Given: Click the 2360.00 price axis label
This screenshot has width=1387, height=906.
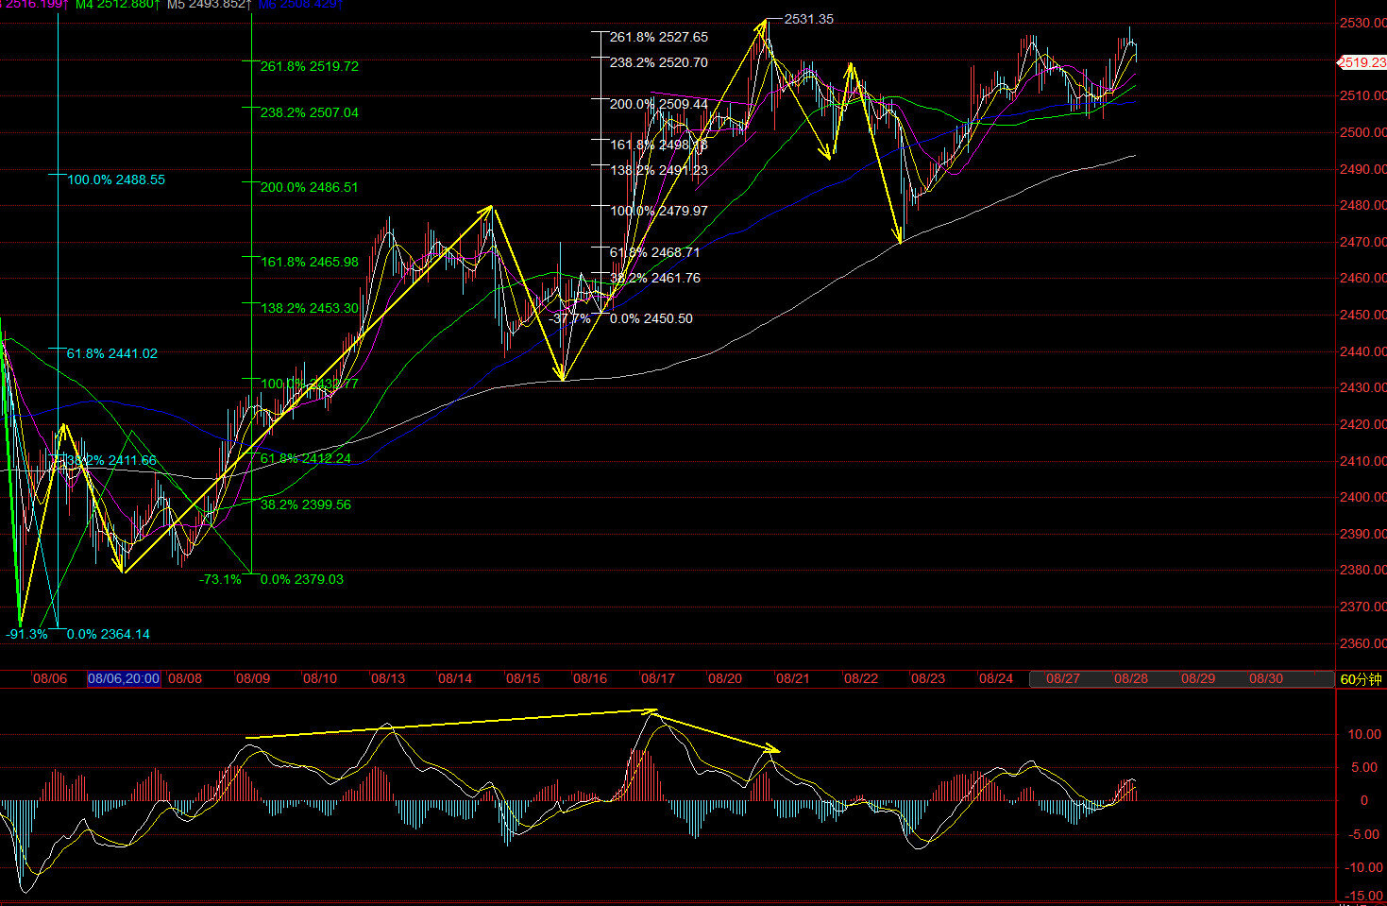Looking at the screenshot, I should [1362, 643].
